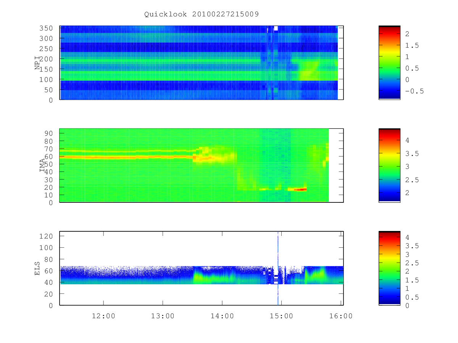Click the vertical blue spike in ELS panel
The width and height of the screenshot is (458, 343).
pos(278,268)
